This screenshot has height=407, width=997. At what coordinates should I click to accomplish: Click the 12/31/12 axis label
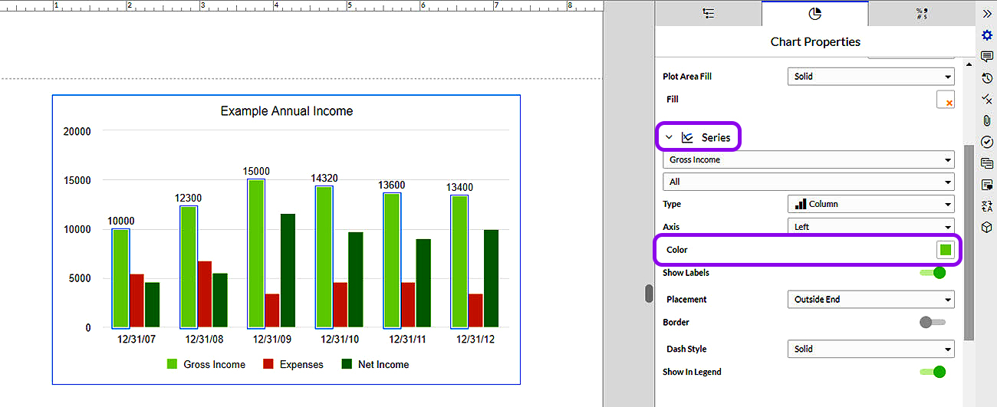pos(475,339)
